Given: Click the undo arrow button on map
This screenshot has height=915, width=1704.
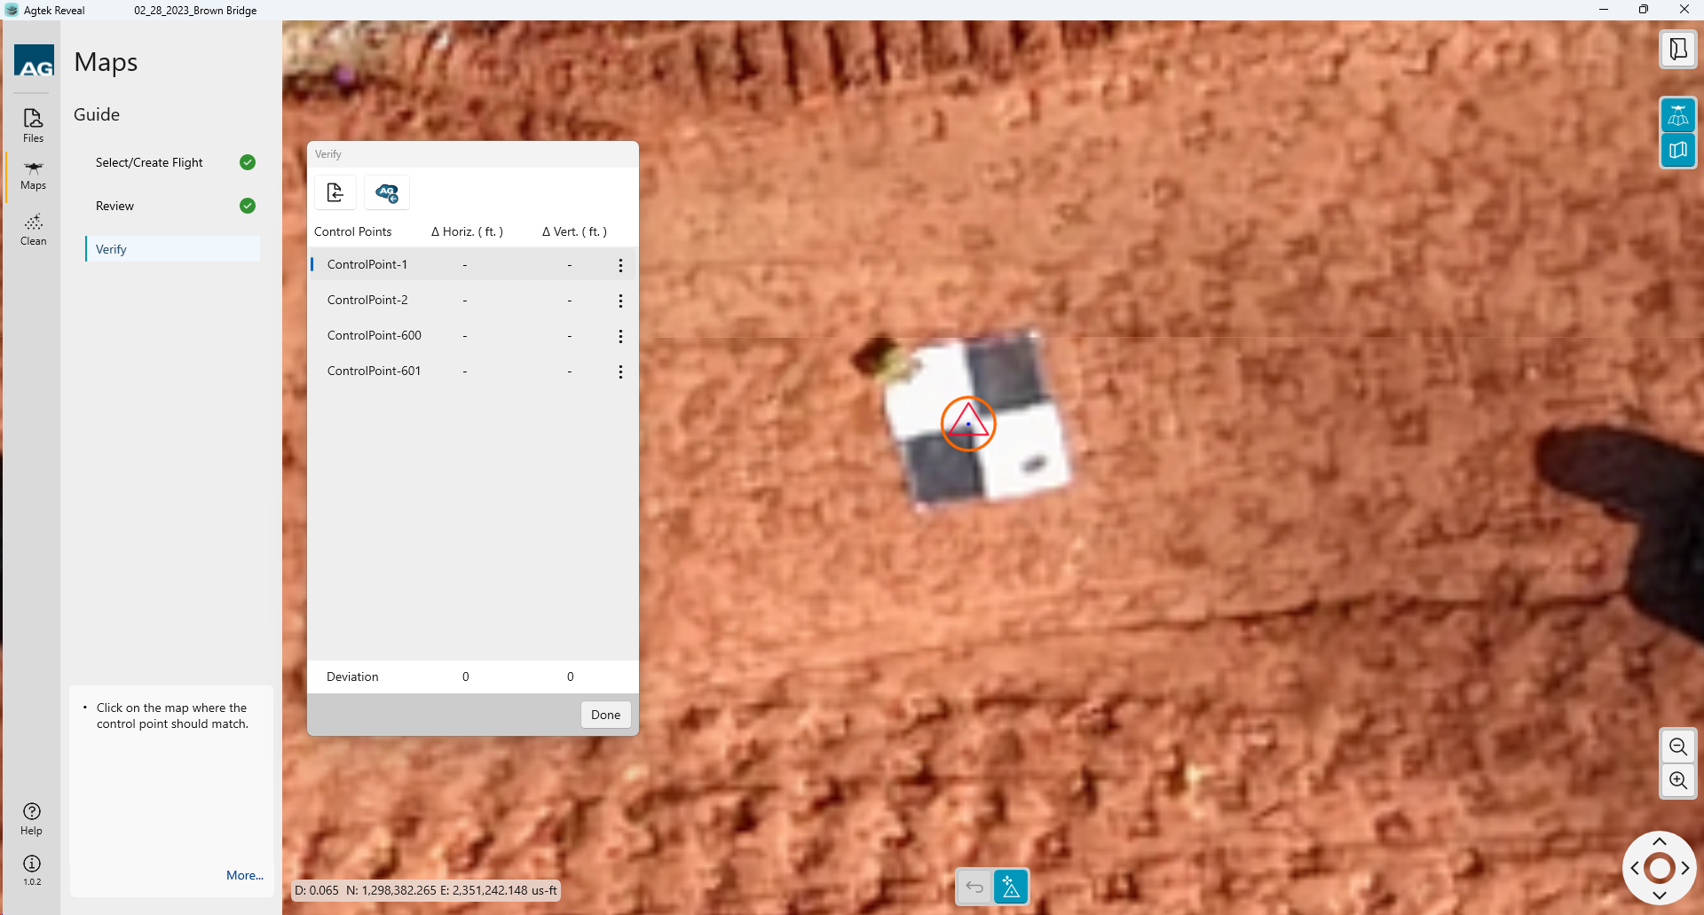Looking at the screenshot, I should (x=974, y=887).
